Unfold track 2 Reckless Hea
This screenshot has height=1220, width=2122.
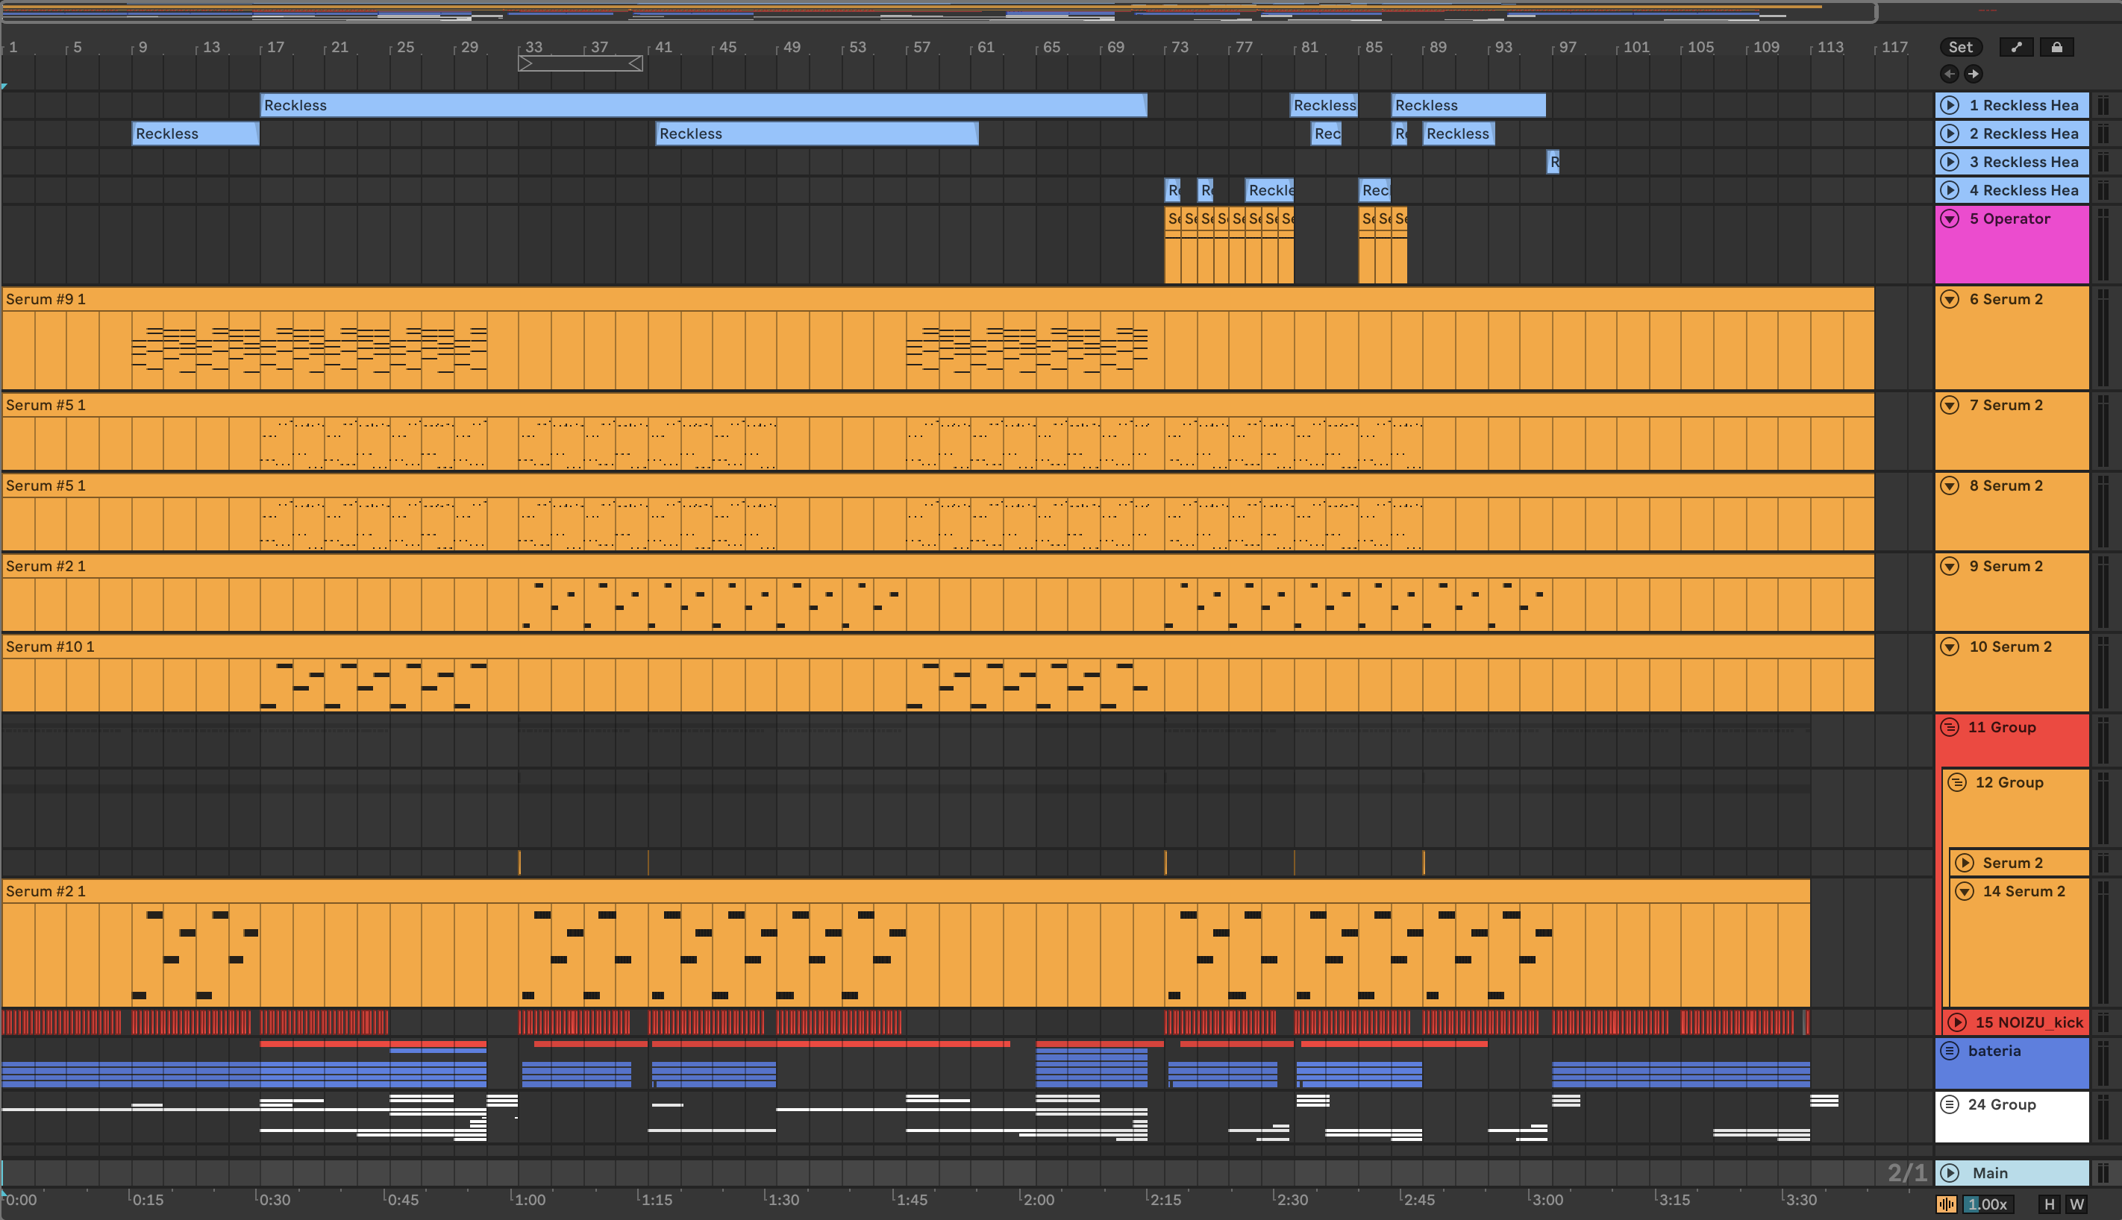pyautogui.click(x=1950, y=134)
